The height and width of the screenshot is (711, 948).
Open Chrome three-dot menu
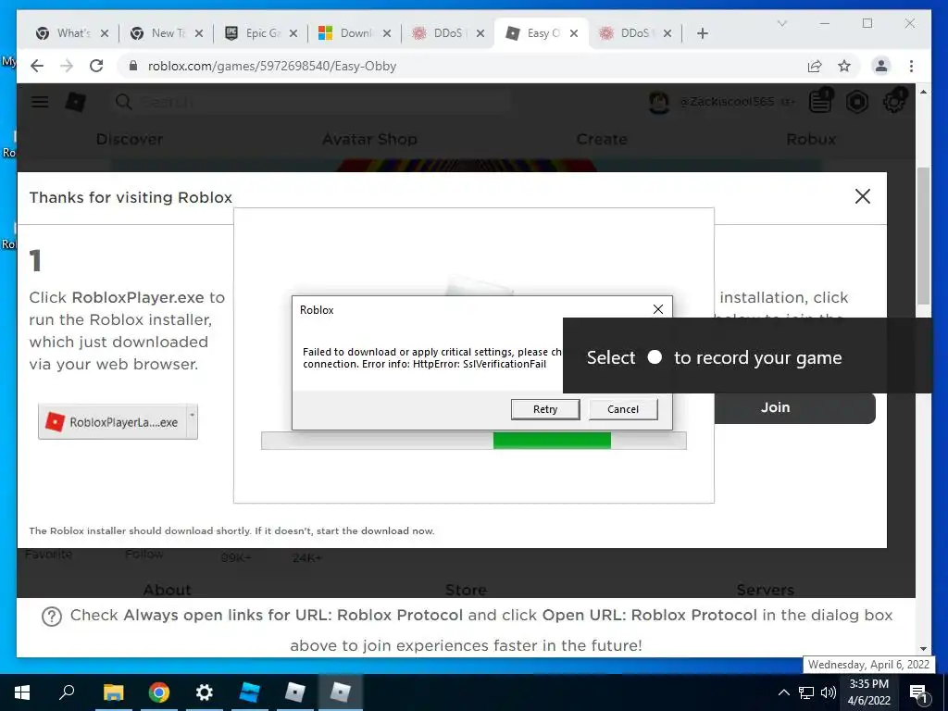coord(911,66)
